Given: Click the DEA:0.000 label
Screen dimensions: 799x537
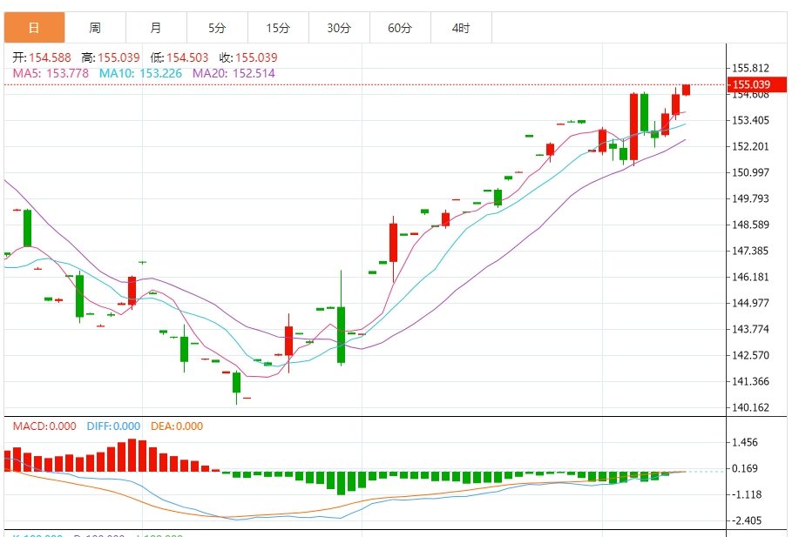Looking at the screenshot, I should pyautogui.click(x=177, y=426).
